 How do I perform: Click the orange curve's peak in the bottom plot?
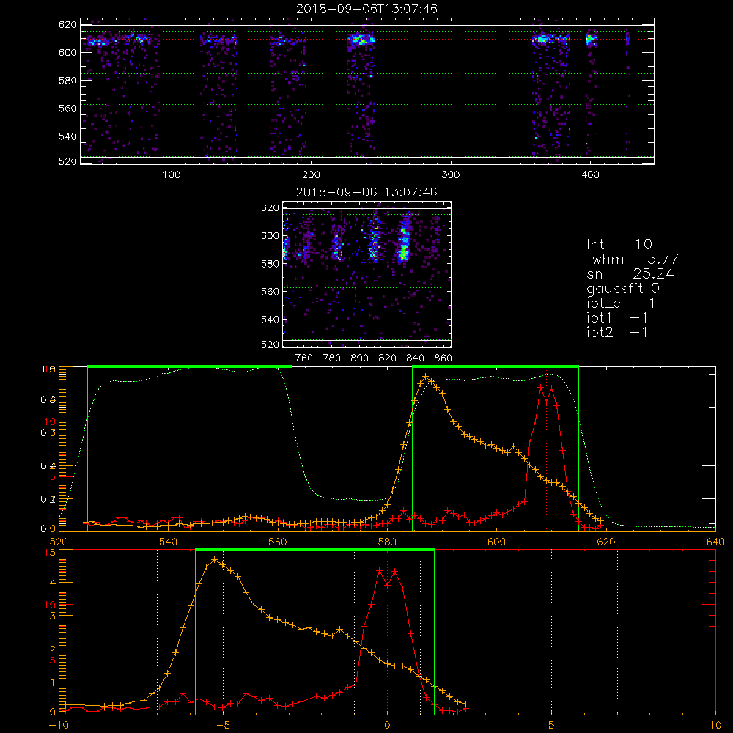click(215, 559)
